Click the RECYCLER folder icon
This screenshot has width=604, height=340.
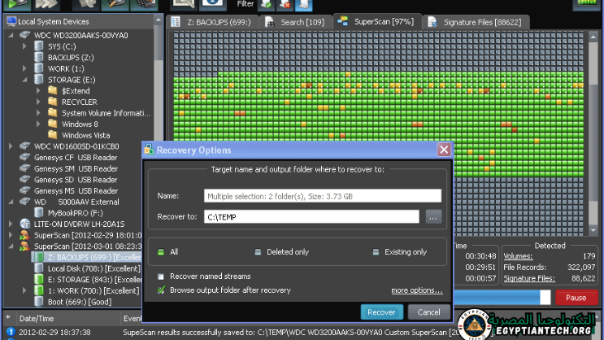click(x=52, y=102)
